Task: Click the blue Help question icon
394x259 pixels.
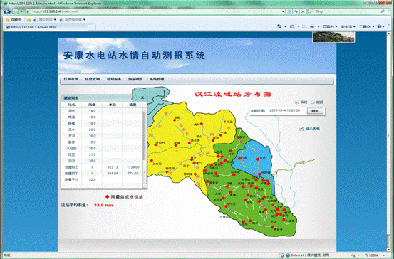Action: point(379,26)
